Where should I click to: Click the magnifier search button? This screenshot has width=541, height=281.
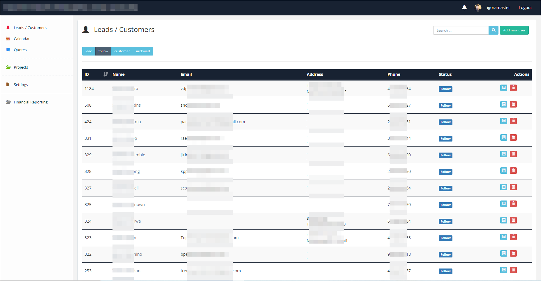494,30
